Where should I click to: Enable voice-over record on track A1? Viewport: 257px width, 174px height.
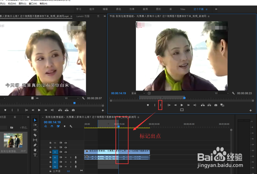pos(76,157)
